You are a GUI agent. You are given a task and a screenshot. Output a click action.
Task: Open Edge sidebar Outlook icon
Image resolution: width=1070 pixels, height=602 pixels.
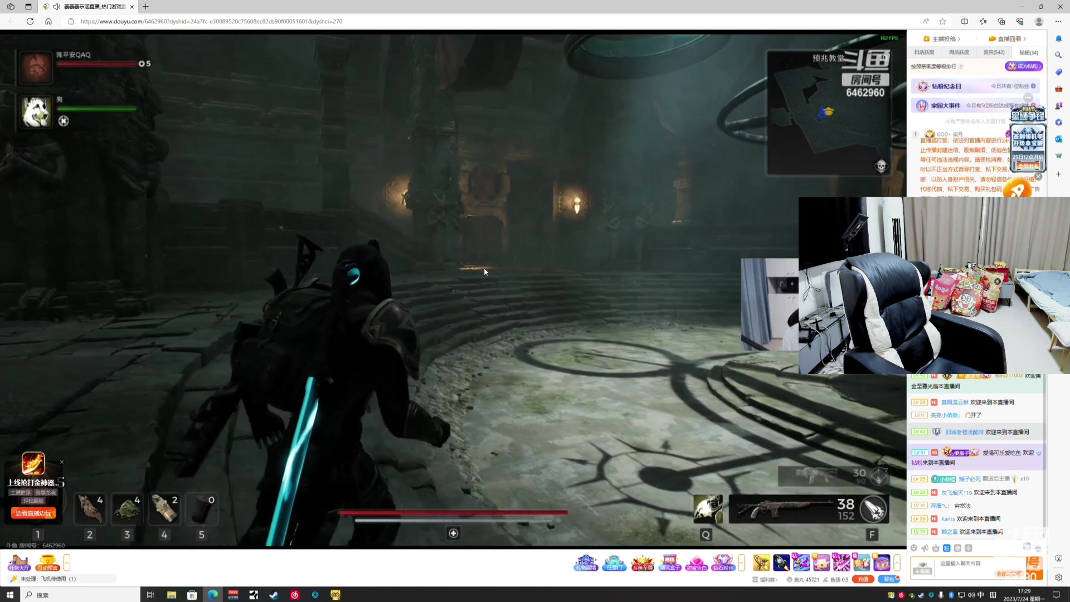tap(1058, 139)
